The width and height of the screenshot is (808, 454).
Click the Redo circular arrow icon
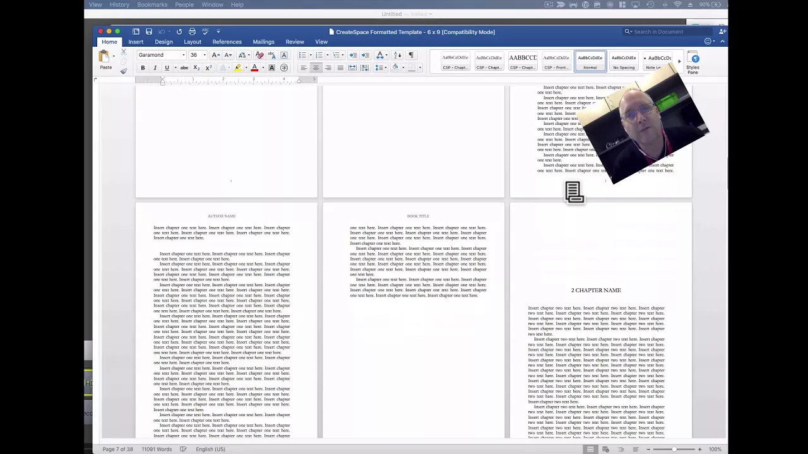tap(179, 32)
